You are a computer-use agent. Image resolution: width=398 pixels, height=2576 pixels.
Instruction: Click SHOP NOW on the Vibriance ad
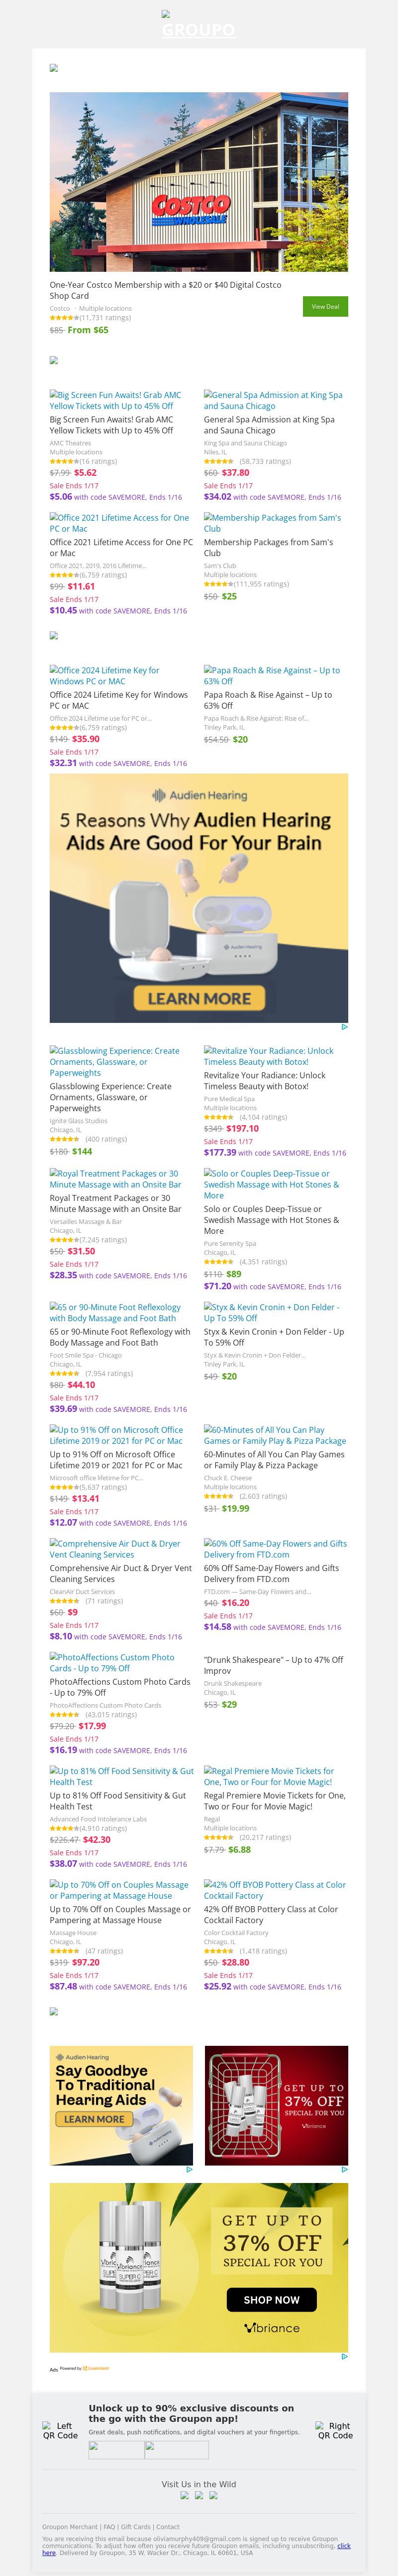coord(271,2299)
